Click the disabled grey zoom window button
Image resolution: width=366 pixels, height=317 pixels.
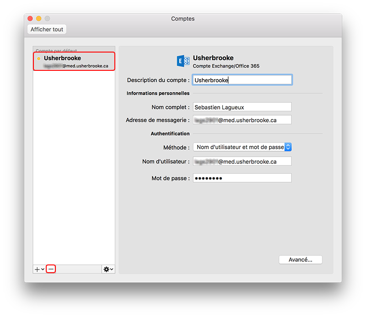pos(48,19)
